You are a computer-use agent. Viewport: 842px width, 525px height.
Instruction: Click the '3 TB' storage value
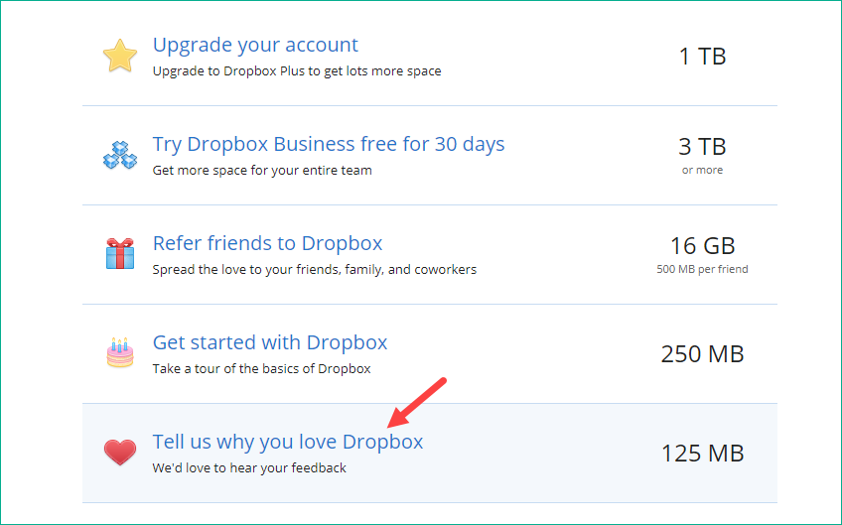tap(702, 147)
